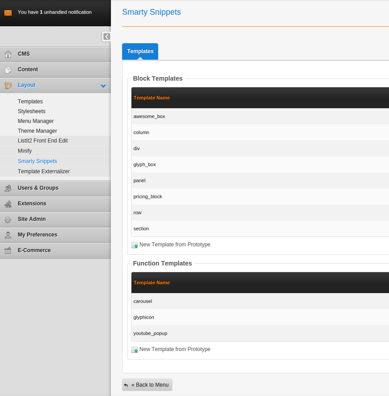Click the Users & Groups people icon

tap(8, 188)
